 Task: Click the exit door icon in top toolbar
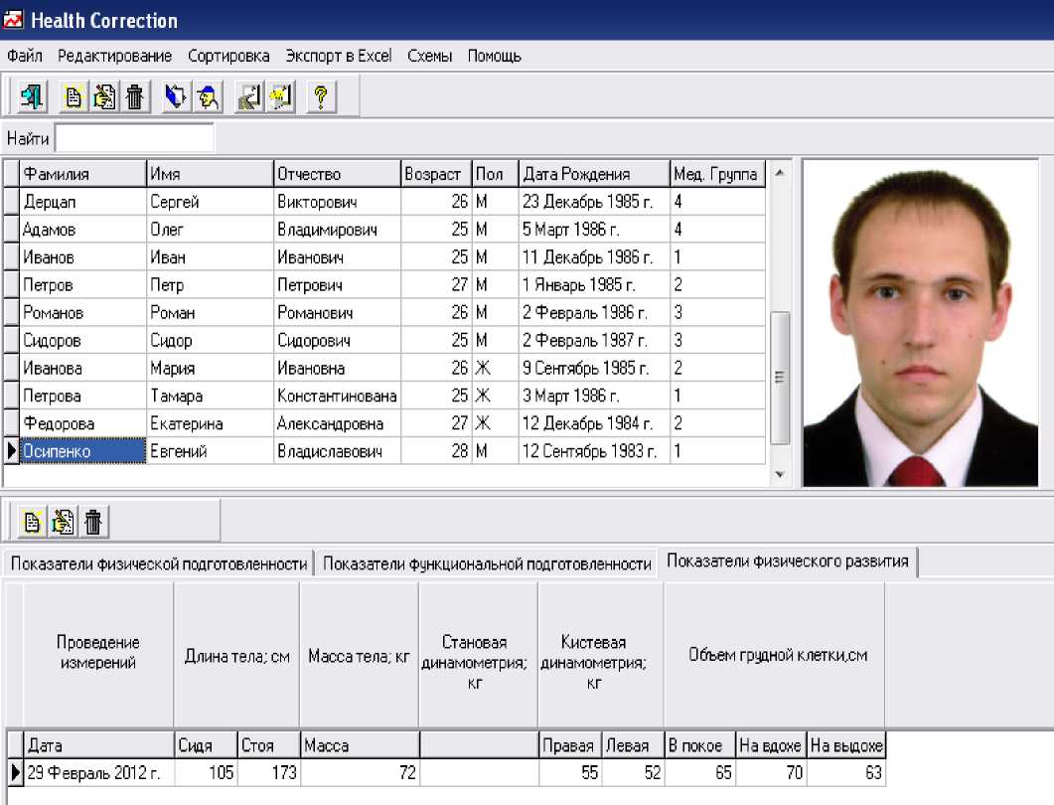31,96
